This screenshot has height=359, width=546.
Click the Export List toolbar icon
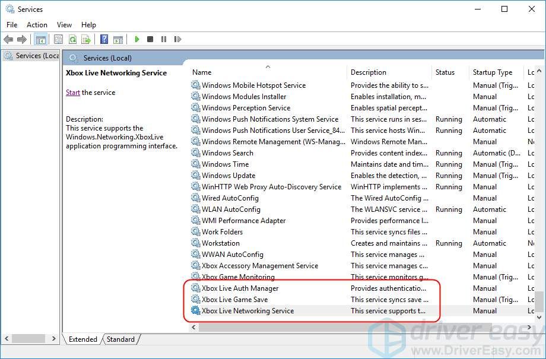(x=86, y=39)
